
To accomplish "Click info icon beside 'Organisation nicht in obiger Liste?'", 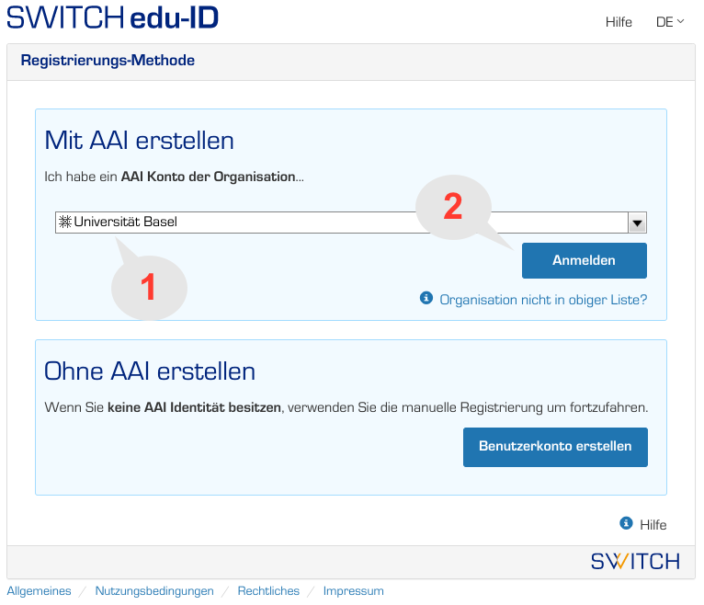I will 426,298.
